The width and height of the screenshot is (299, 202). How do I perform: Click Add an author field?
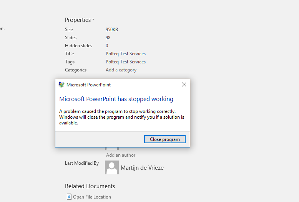coord(121,155)
